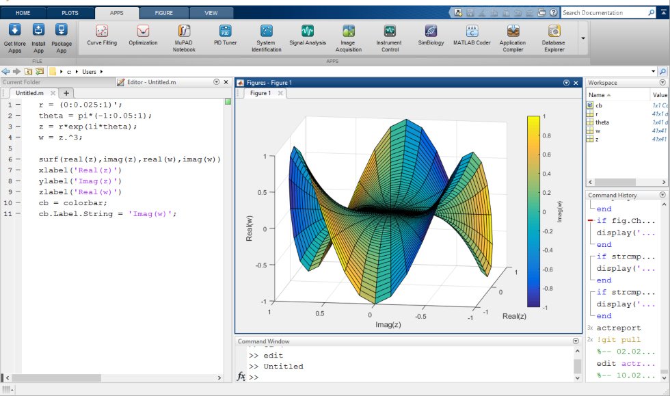The image size is (670, 396).
Task: Click the colorbar in Figure 1
Action: [533, 211]
